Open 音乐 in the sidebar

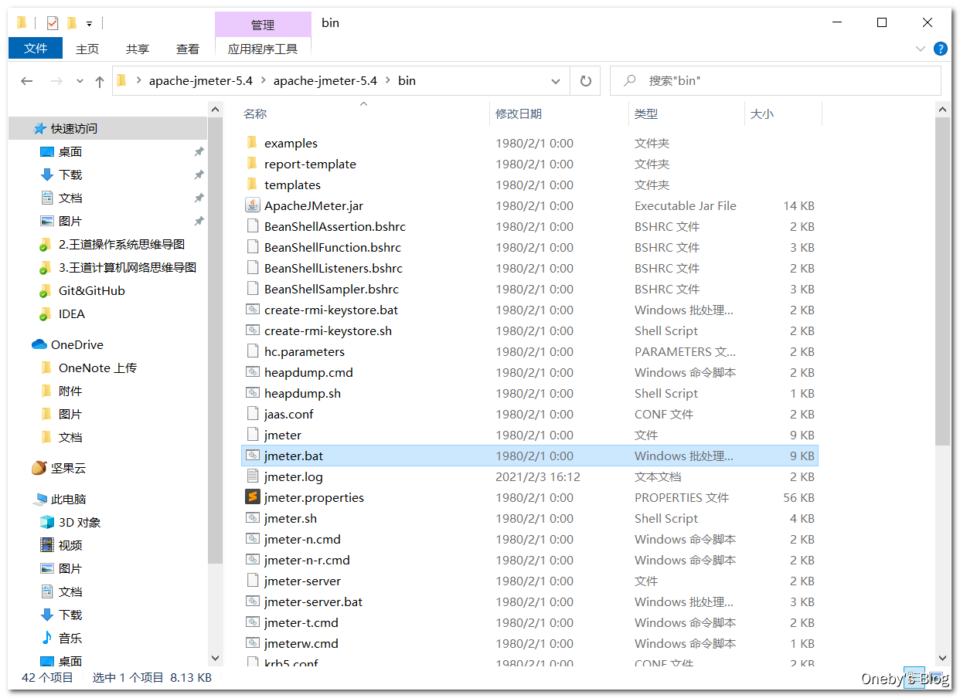(61, 638)
